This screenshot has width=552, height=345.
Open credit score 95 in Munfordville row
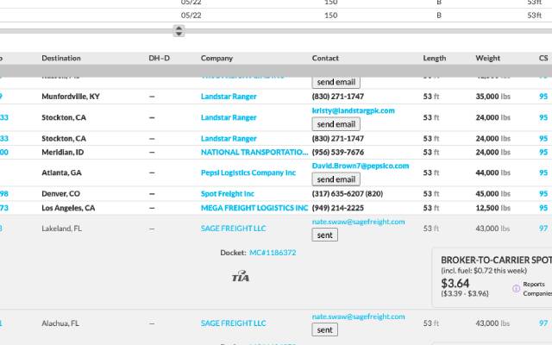[x=543, y=97]
